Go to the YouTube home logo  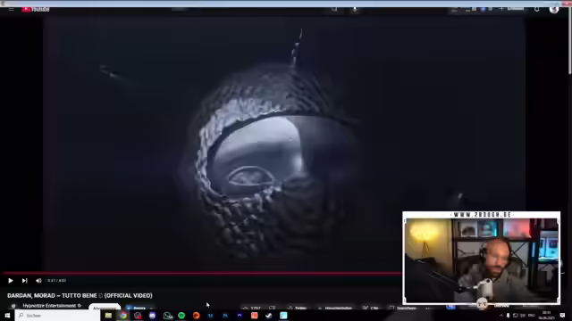pos(36,9)
